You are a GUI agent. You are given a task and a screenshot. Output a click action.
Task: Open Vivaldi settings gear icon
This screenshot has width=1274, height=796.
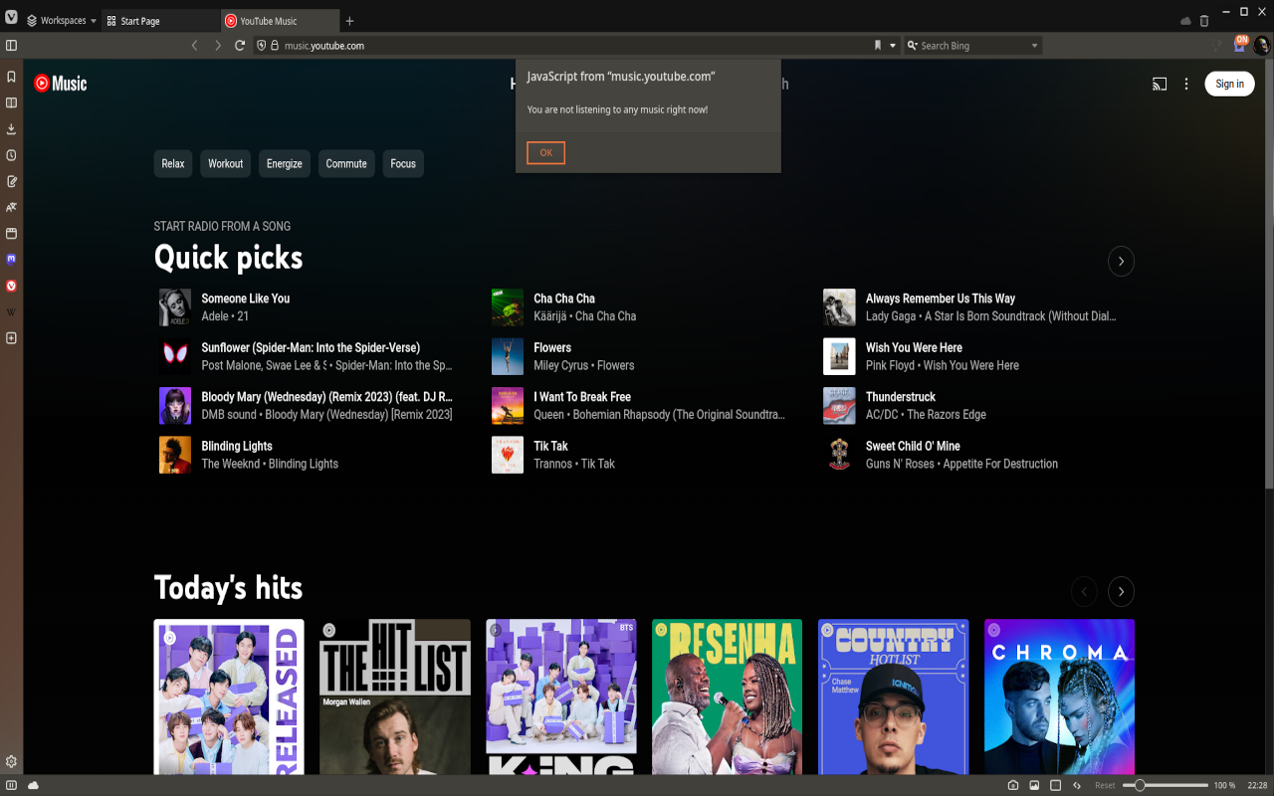(11, 761)
